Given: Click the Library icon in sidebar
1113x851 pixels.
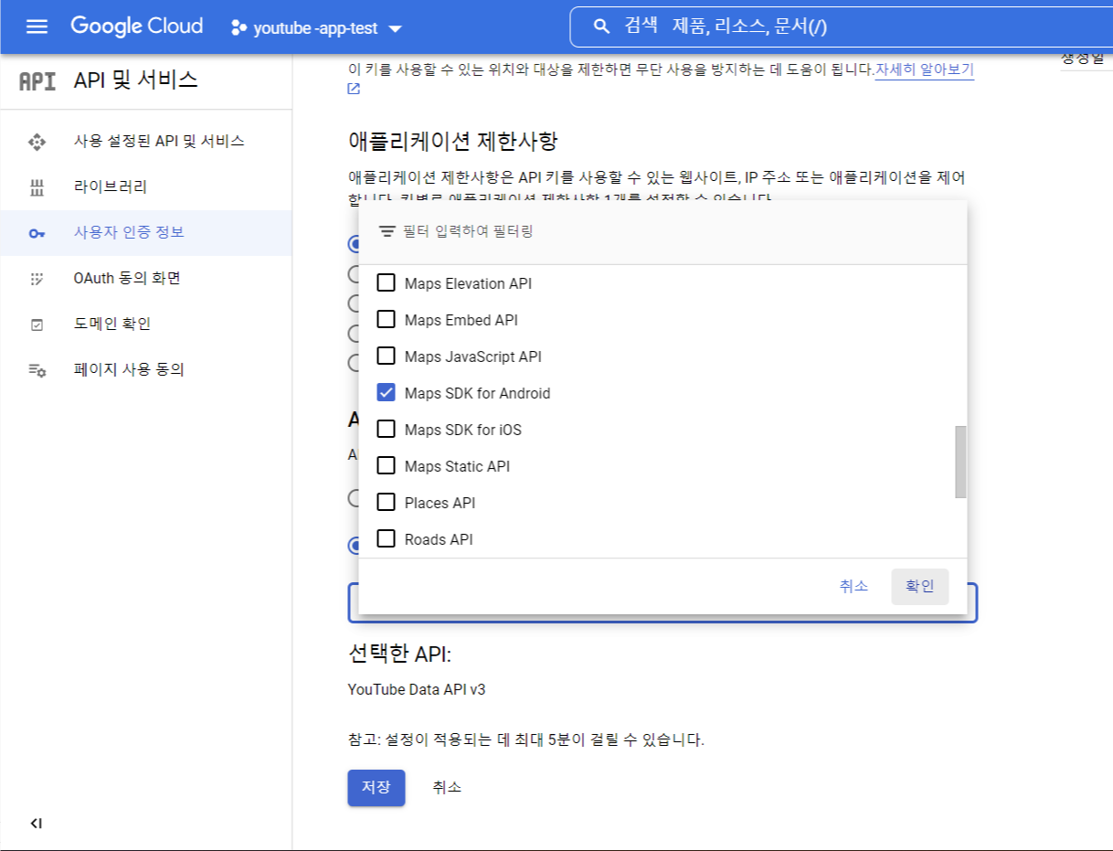Looking at the screenshot, I should coord(37,187).
